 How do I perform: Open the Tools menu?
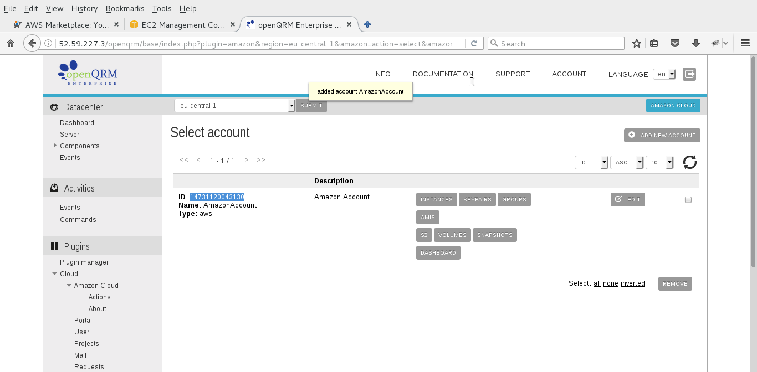162,8
